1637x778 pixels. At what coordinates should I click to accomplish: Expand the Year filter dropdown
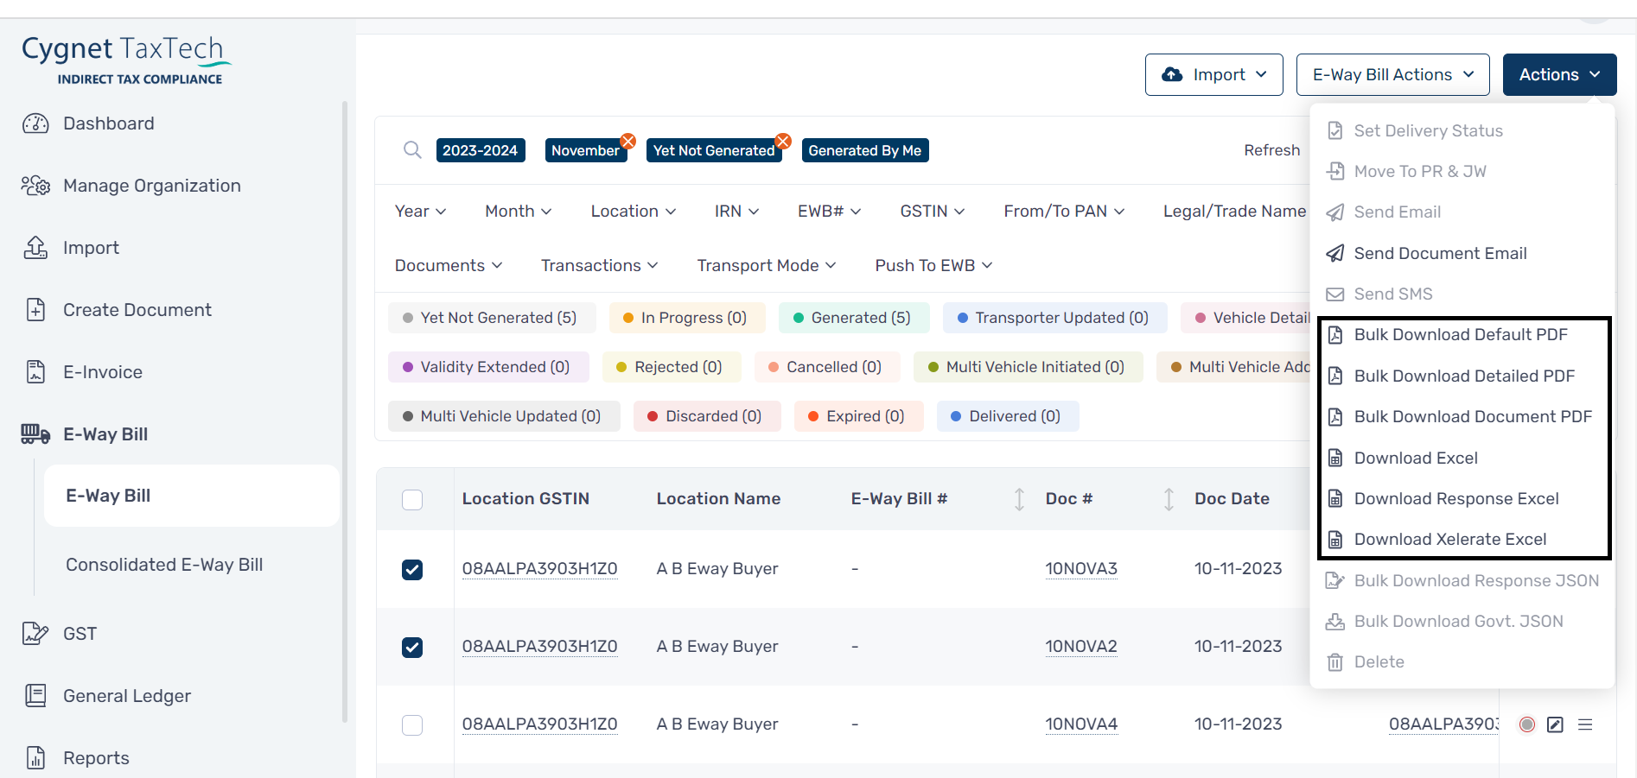[x=421, y=211]
